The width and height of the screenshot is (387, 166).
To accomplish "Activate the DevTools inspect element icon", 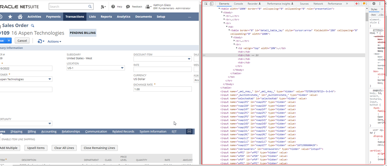I will pyautogui.click(x=206, y=4).
